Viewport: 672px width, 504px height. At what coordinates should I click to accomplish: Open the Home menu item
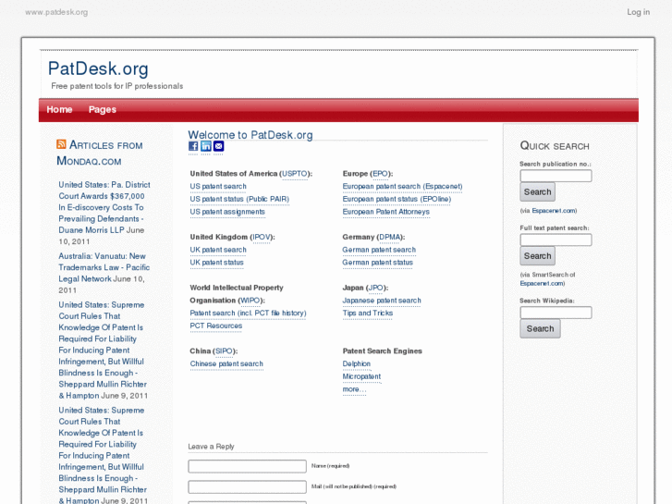(x=59, y=109)
